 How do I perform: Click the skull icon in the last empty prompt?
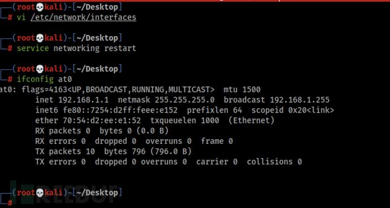click(40, 193)
